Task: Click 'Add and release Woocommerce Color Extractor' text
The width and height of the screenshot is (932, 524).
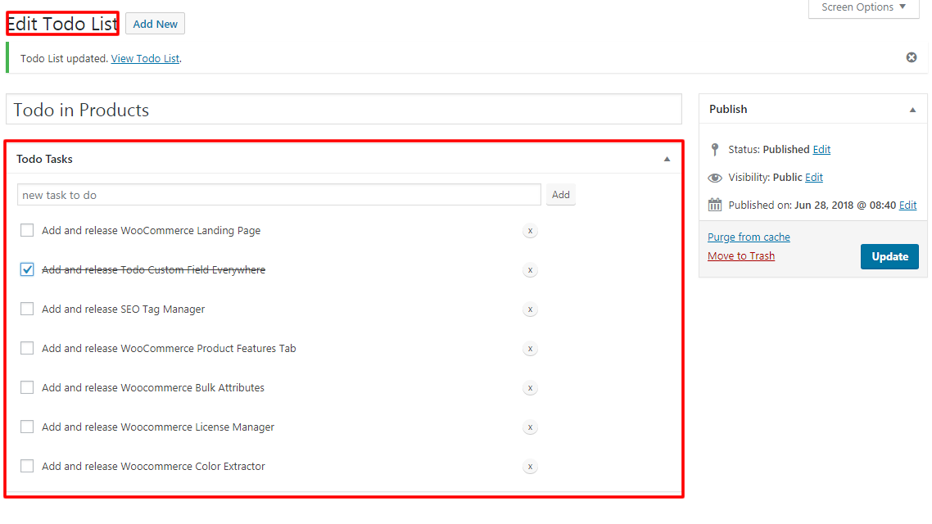Action: tap(153, 467)
